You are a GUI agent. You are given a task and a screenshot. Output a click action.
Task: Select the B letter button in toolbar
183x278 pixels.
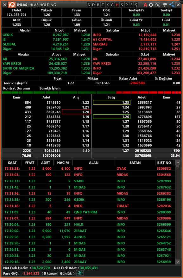pyautogui.click(x=98, y=5)
